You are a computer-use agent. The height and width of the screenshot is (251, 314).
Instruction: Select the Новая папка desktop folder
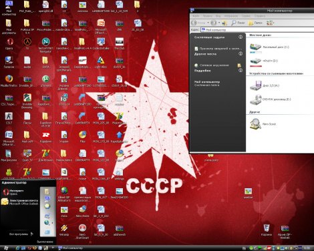[64, 156]
